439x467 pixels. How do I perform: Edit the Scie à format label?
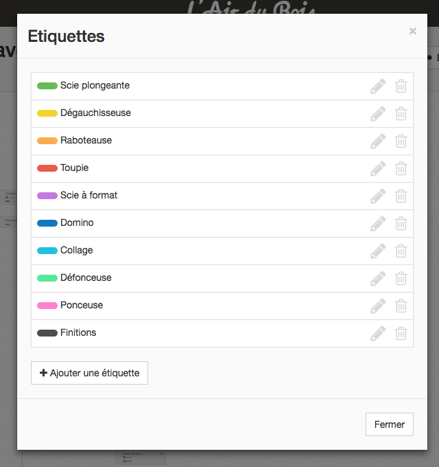pyautogui.click(x=378, y=196)
